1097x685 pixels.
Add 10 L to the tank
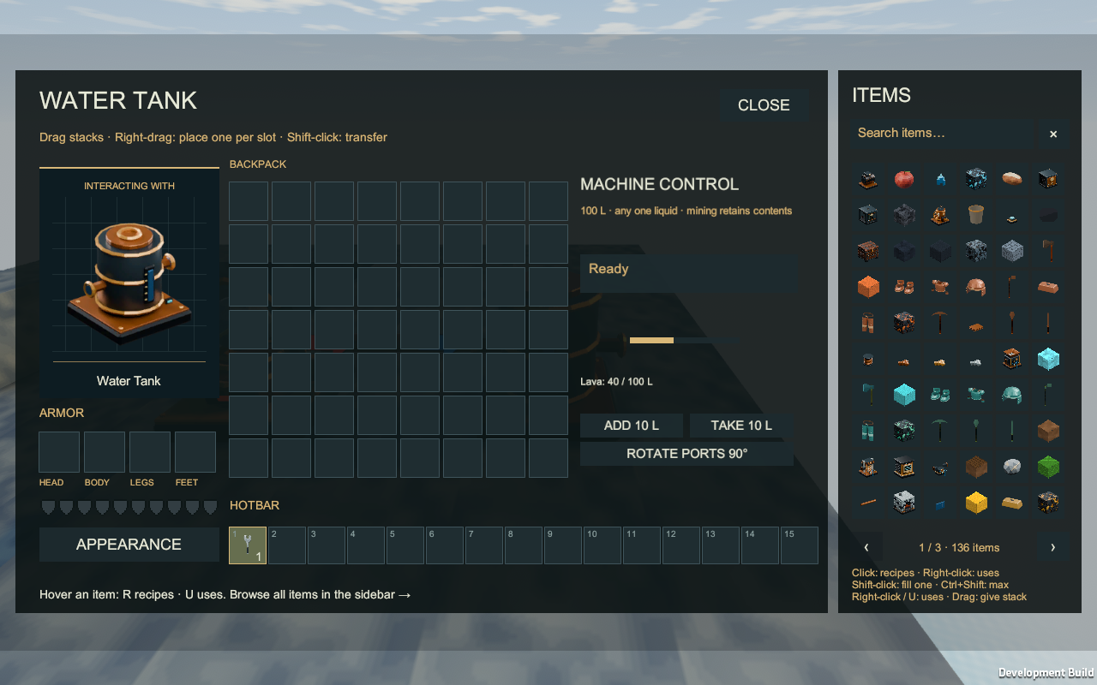click(x=632, y=426)
